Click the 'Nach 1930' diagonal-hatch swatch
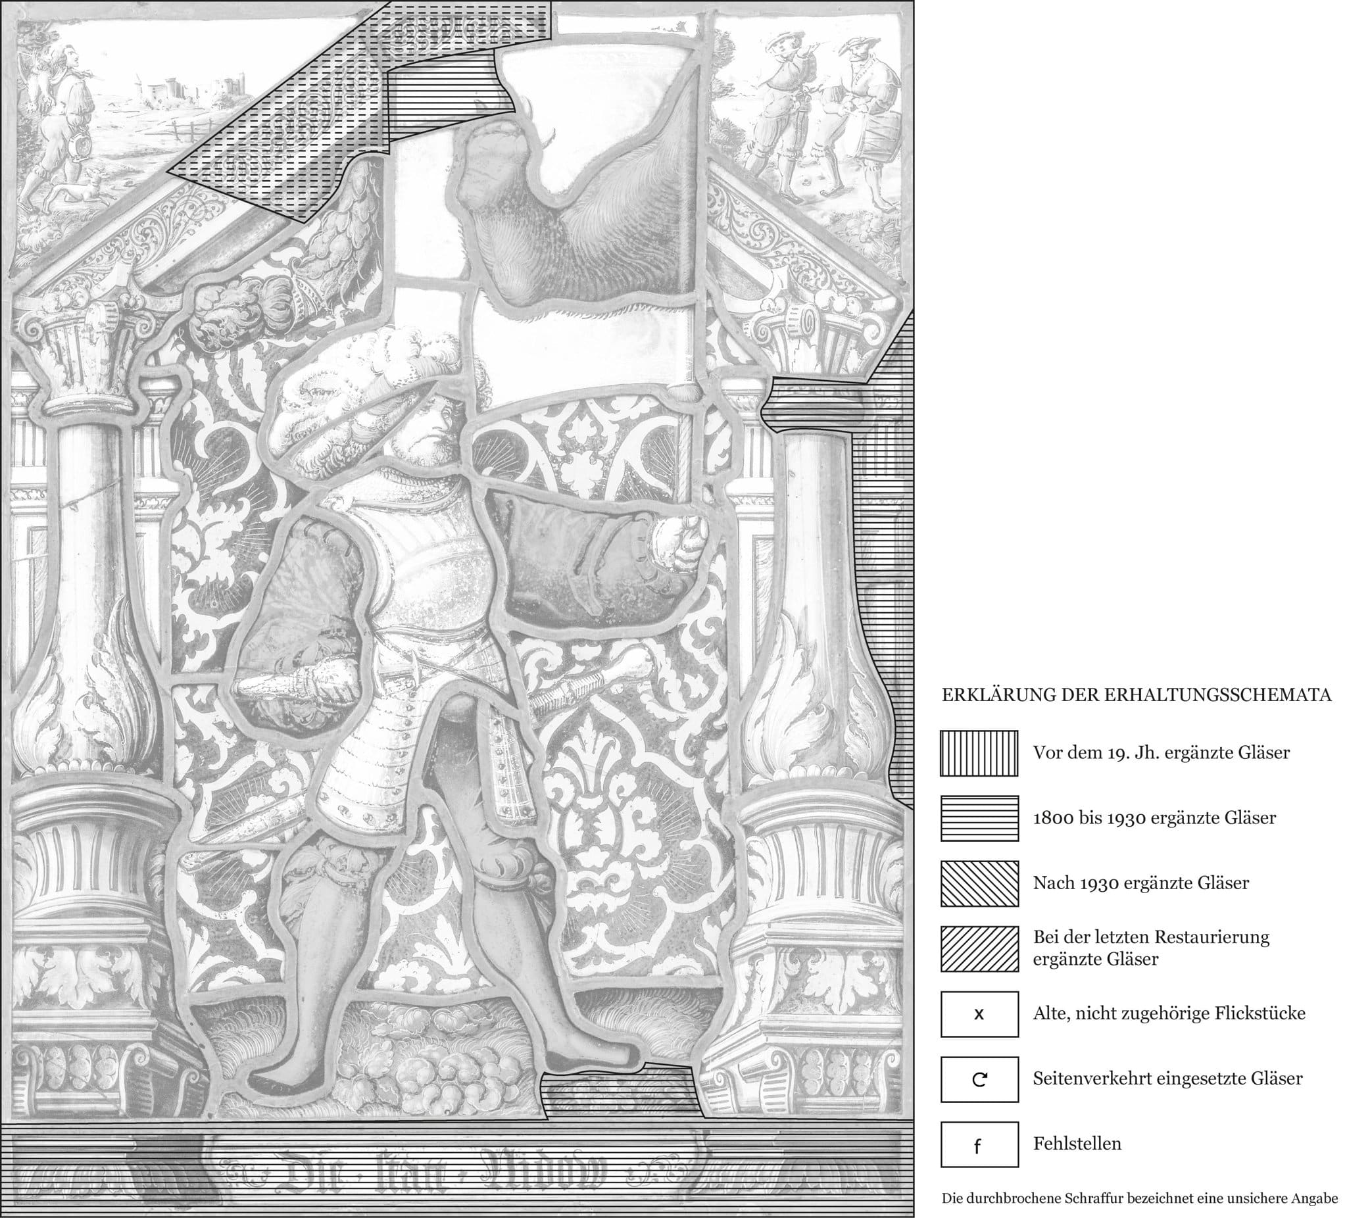This screenshot has height=1218, width=1347. [x=979, y=883]
